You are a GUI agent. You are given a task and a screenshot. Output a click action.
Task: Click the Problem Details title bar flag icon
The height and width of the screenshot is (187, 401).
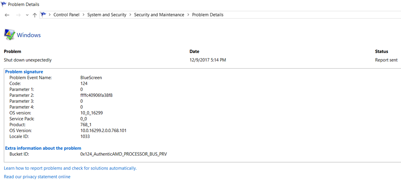4,4
